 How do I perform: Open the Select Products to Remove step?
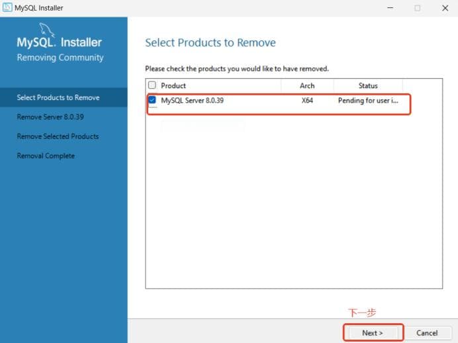(x=64, y=97)
